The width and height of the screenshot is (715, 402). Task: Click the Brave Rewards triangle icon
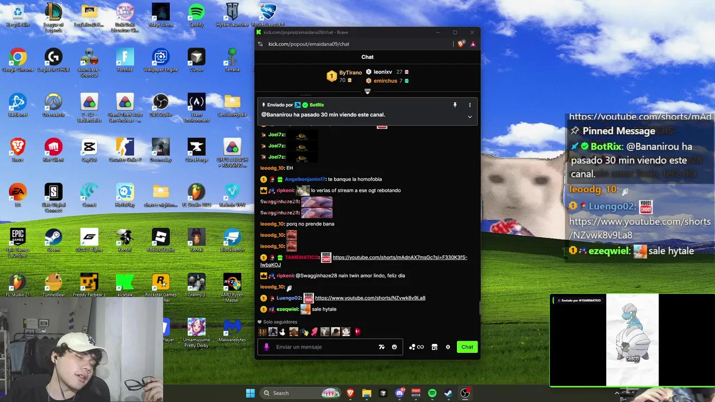click(x=473, y=44)
